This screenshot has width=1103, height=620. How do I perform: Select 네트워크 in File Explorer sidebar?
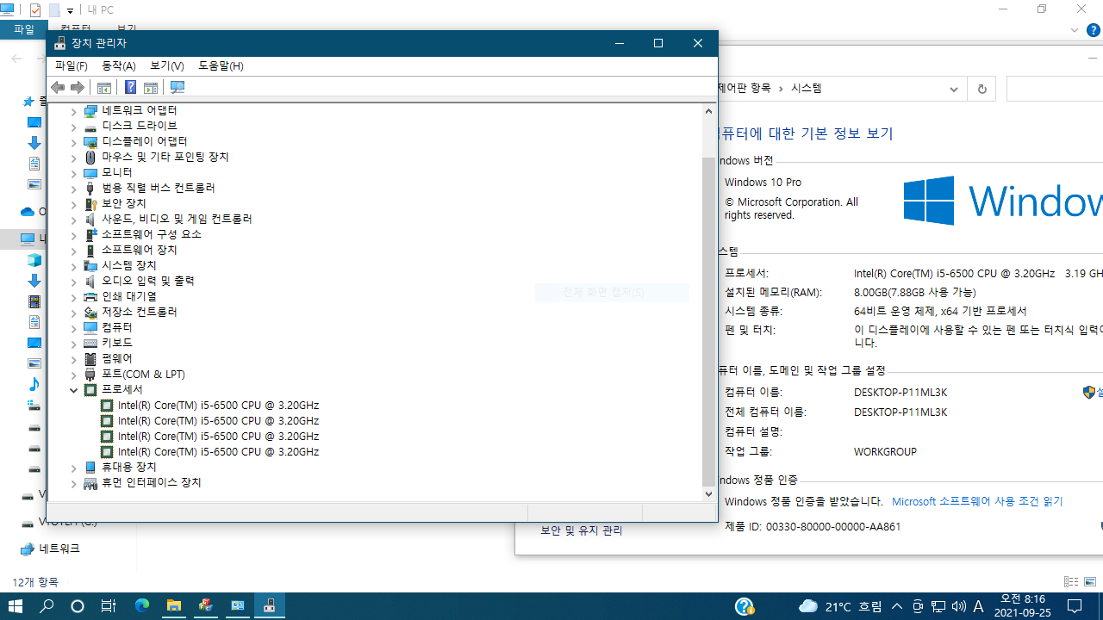tap(59, 549)
